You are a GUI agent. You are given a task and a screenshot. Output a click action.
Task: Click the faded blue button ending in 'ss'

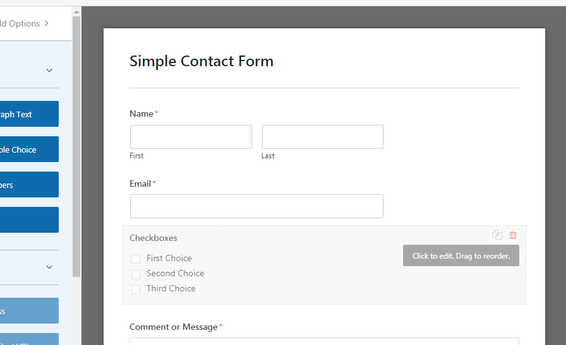[x=29, y=311]
